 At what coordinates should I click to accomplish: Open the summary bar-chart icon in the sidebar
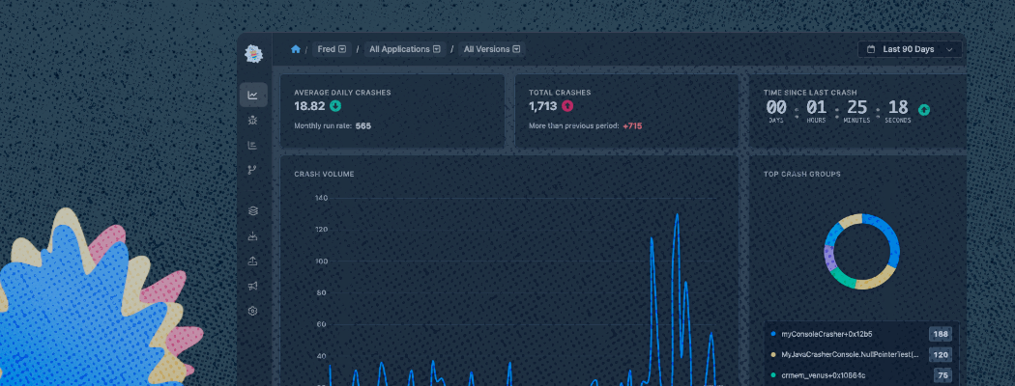tap(253, 145)
